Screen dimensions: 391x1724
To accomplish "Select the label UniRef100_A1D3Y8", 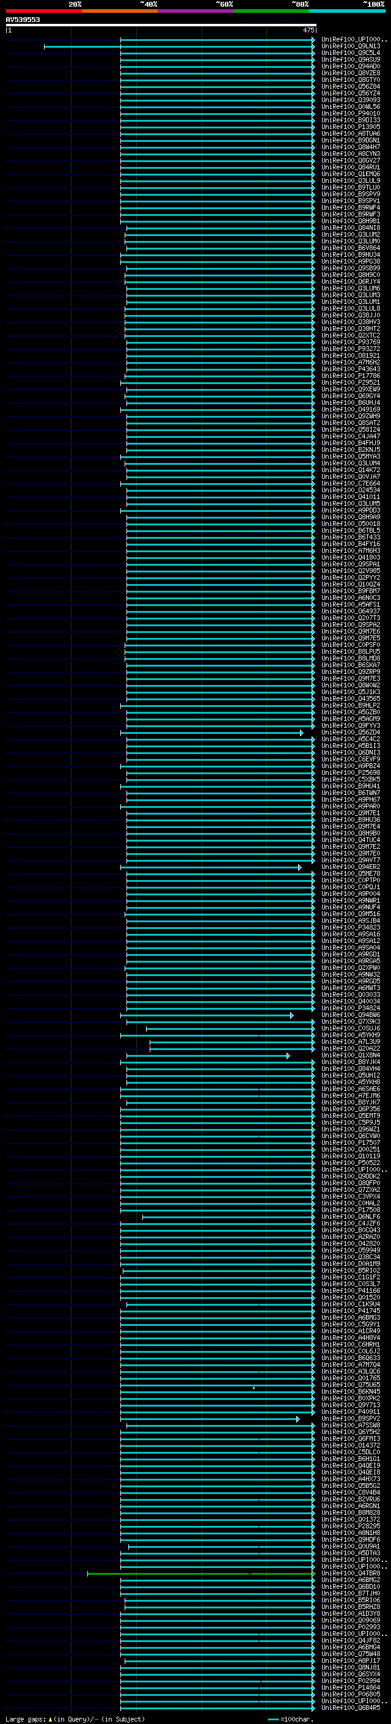I will [351, 1613].
